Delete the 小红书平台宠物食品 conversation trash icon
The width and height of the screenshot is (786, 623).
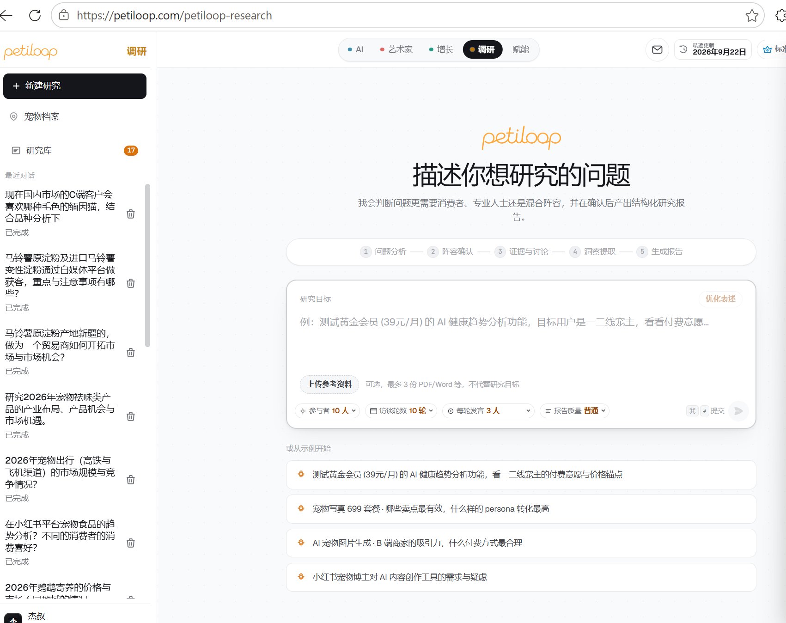tap(131, 543)
